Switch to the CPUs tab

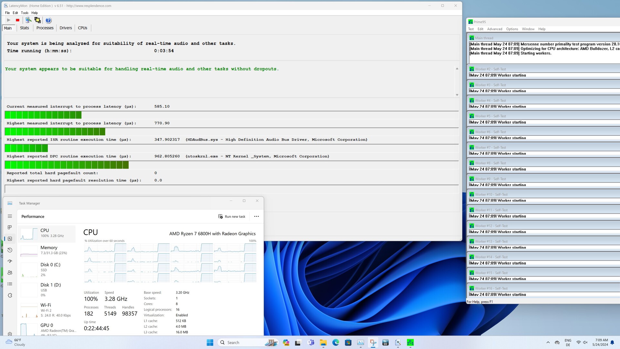pyautogui.click(x=82, y=28)
